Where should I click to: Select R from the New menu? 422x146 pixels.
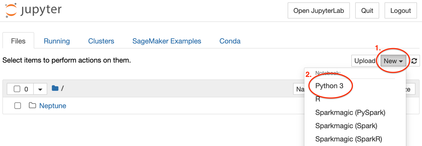tap(318, 99)
